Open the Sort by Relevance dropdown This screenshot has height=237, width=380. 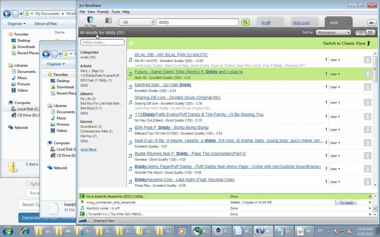333,33
